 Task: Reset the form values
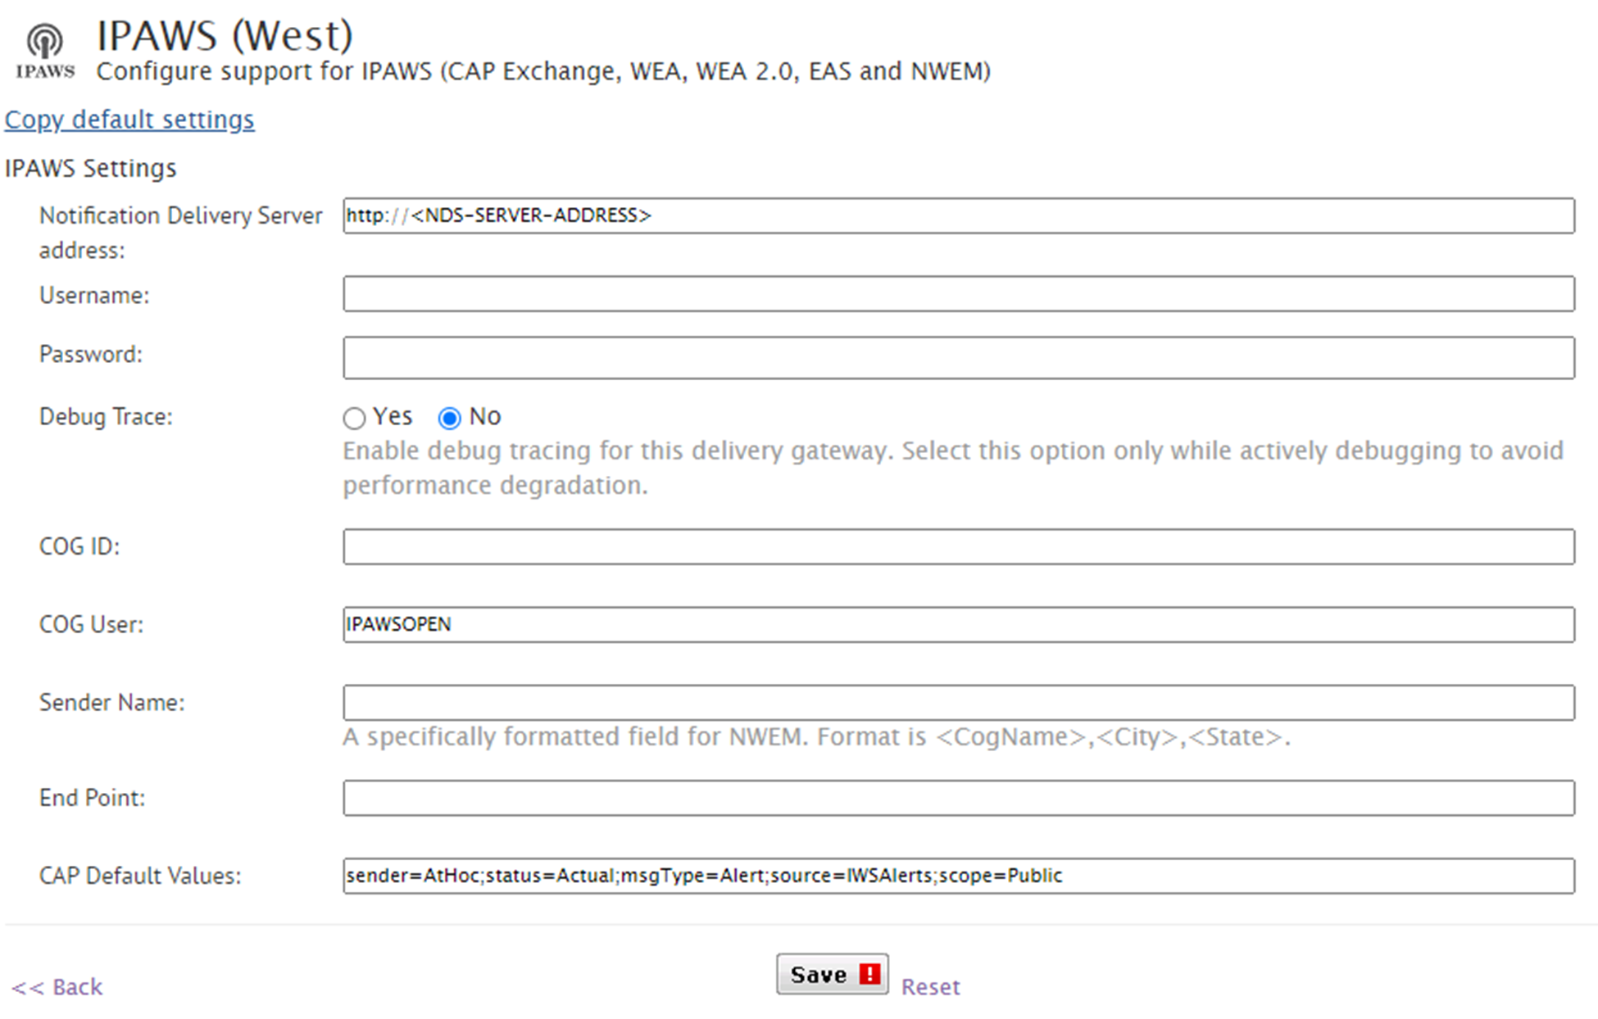[x=930, y=987]
